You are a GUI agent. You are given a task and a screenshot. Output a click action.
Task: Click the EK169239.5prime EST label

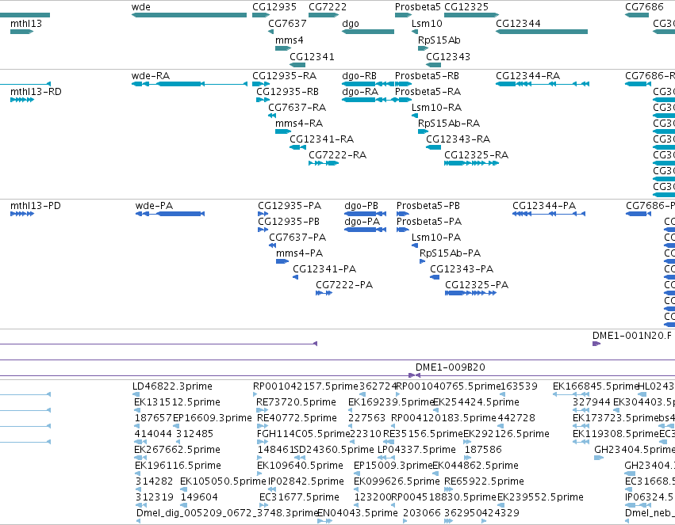(x=390, y=402)
